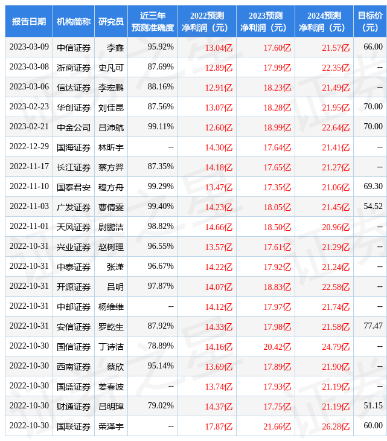Click the 2022预测净利润 column header

[x=207, y=21]
